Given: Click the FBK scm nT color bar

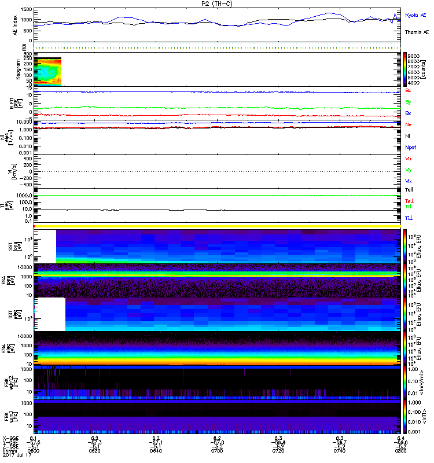Looking at the screenshot, I should pyautogui.click(x=405, y=417).
